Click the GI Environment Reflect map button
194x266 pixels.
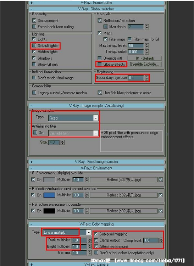[x=124, y=180]
